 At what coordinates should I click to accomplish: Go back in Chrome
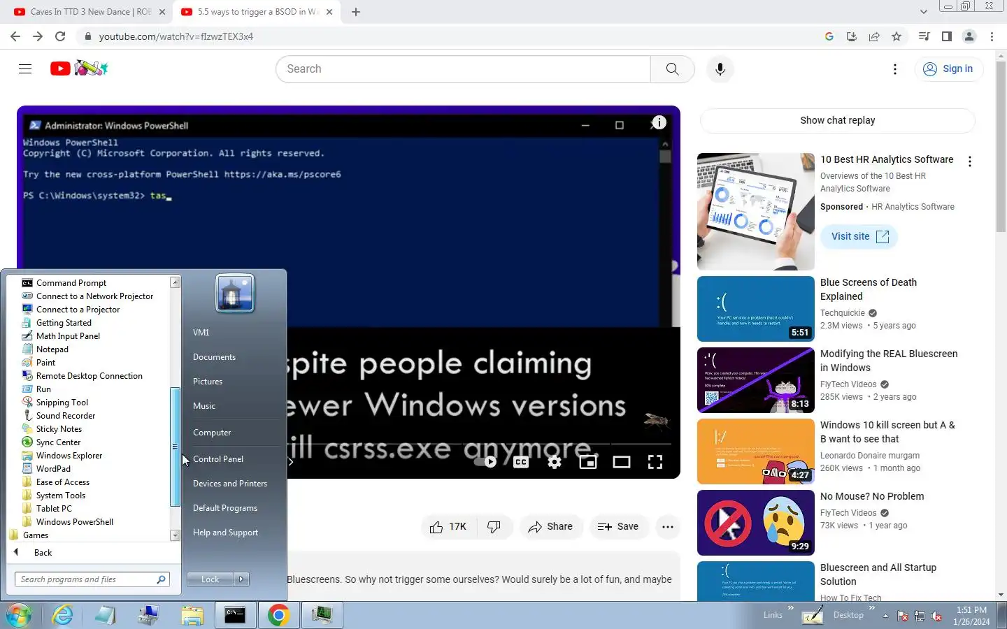[x=15, y=36]
